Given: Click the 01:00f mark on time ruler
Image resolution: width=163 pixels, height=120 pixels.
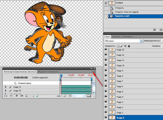Looking at the screenshot, I should tap(71, 75).
